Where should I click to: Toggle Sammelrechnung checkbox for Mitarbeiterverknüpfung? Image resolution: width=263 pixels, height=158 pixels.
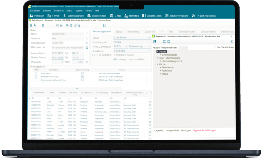click(82, 77)
